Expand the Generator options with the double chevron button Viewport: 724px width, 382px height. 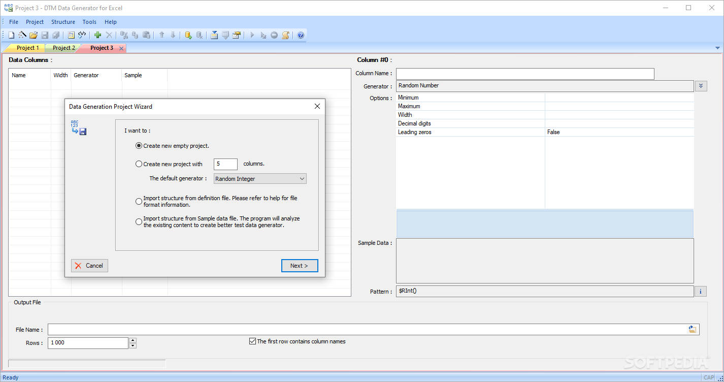point(701,86)
